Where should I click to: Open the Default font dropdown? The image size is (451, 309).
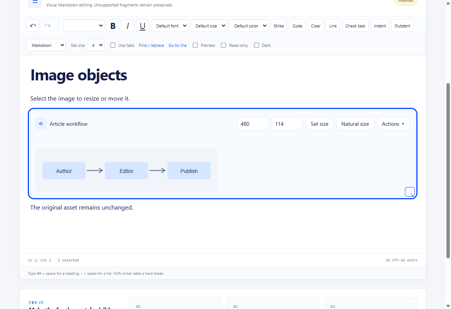[170, 26]
